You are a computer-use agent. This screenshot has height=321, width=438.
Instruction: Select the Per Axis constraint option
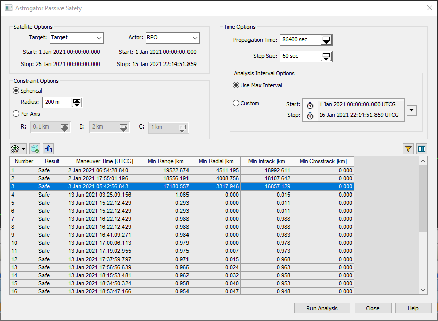(x=16, y=114)
